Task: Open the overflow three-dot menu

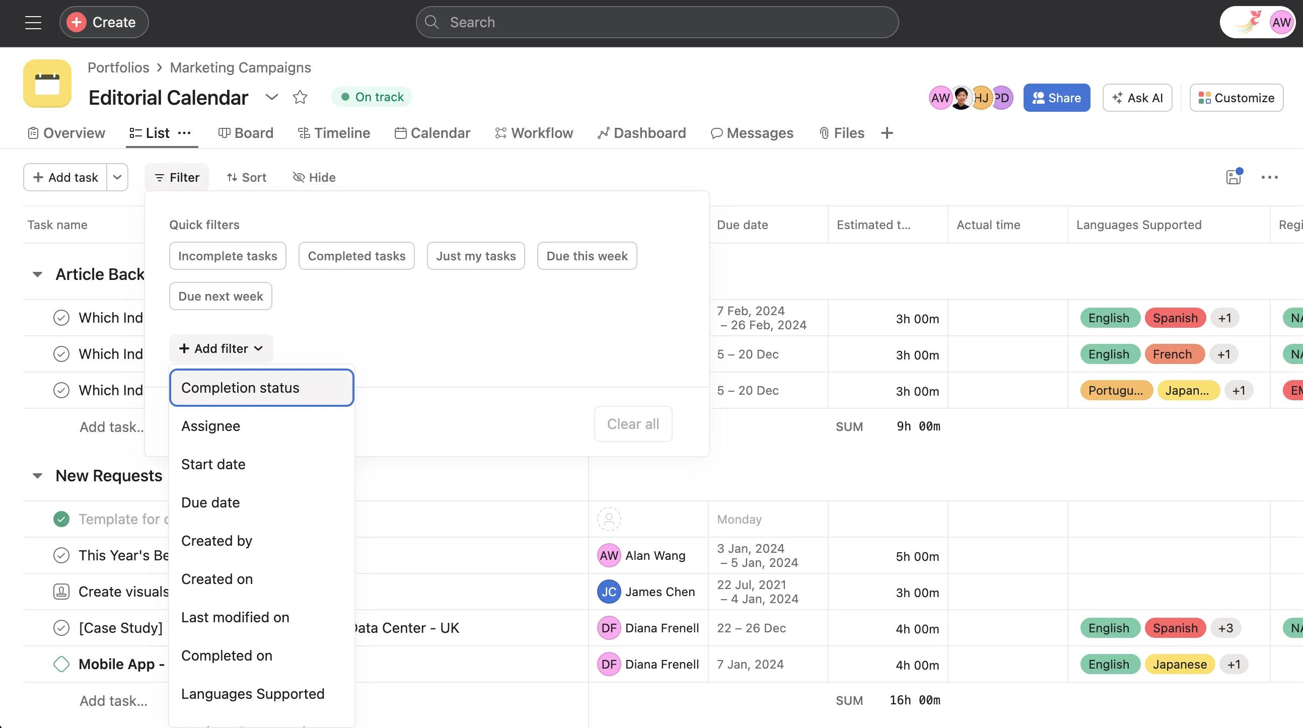Action: point(1270,177)
